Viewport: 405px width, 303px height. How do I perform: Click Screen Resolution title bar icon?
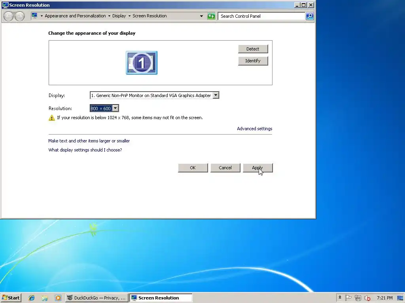pos(5,5)
